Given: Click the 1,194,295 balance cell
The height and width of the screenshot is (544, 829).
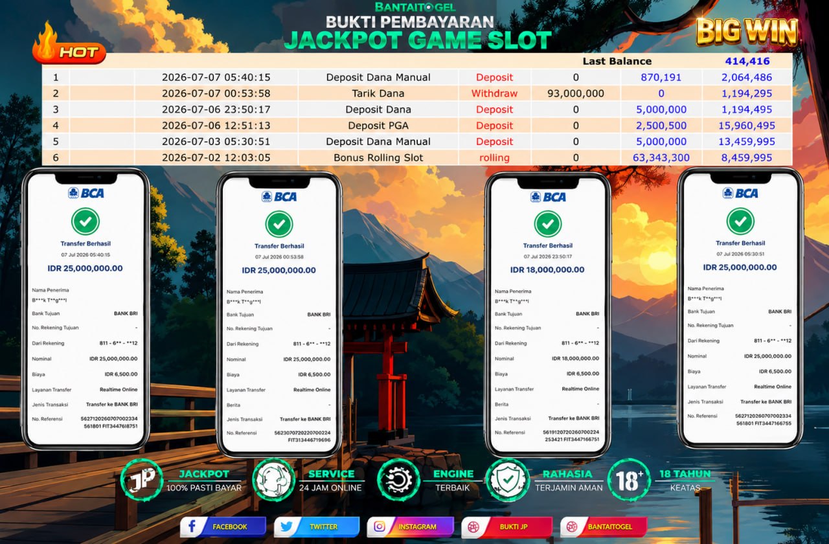Looking at the screenshot, I should [x=747, y=93].
